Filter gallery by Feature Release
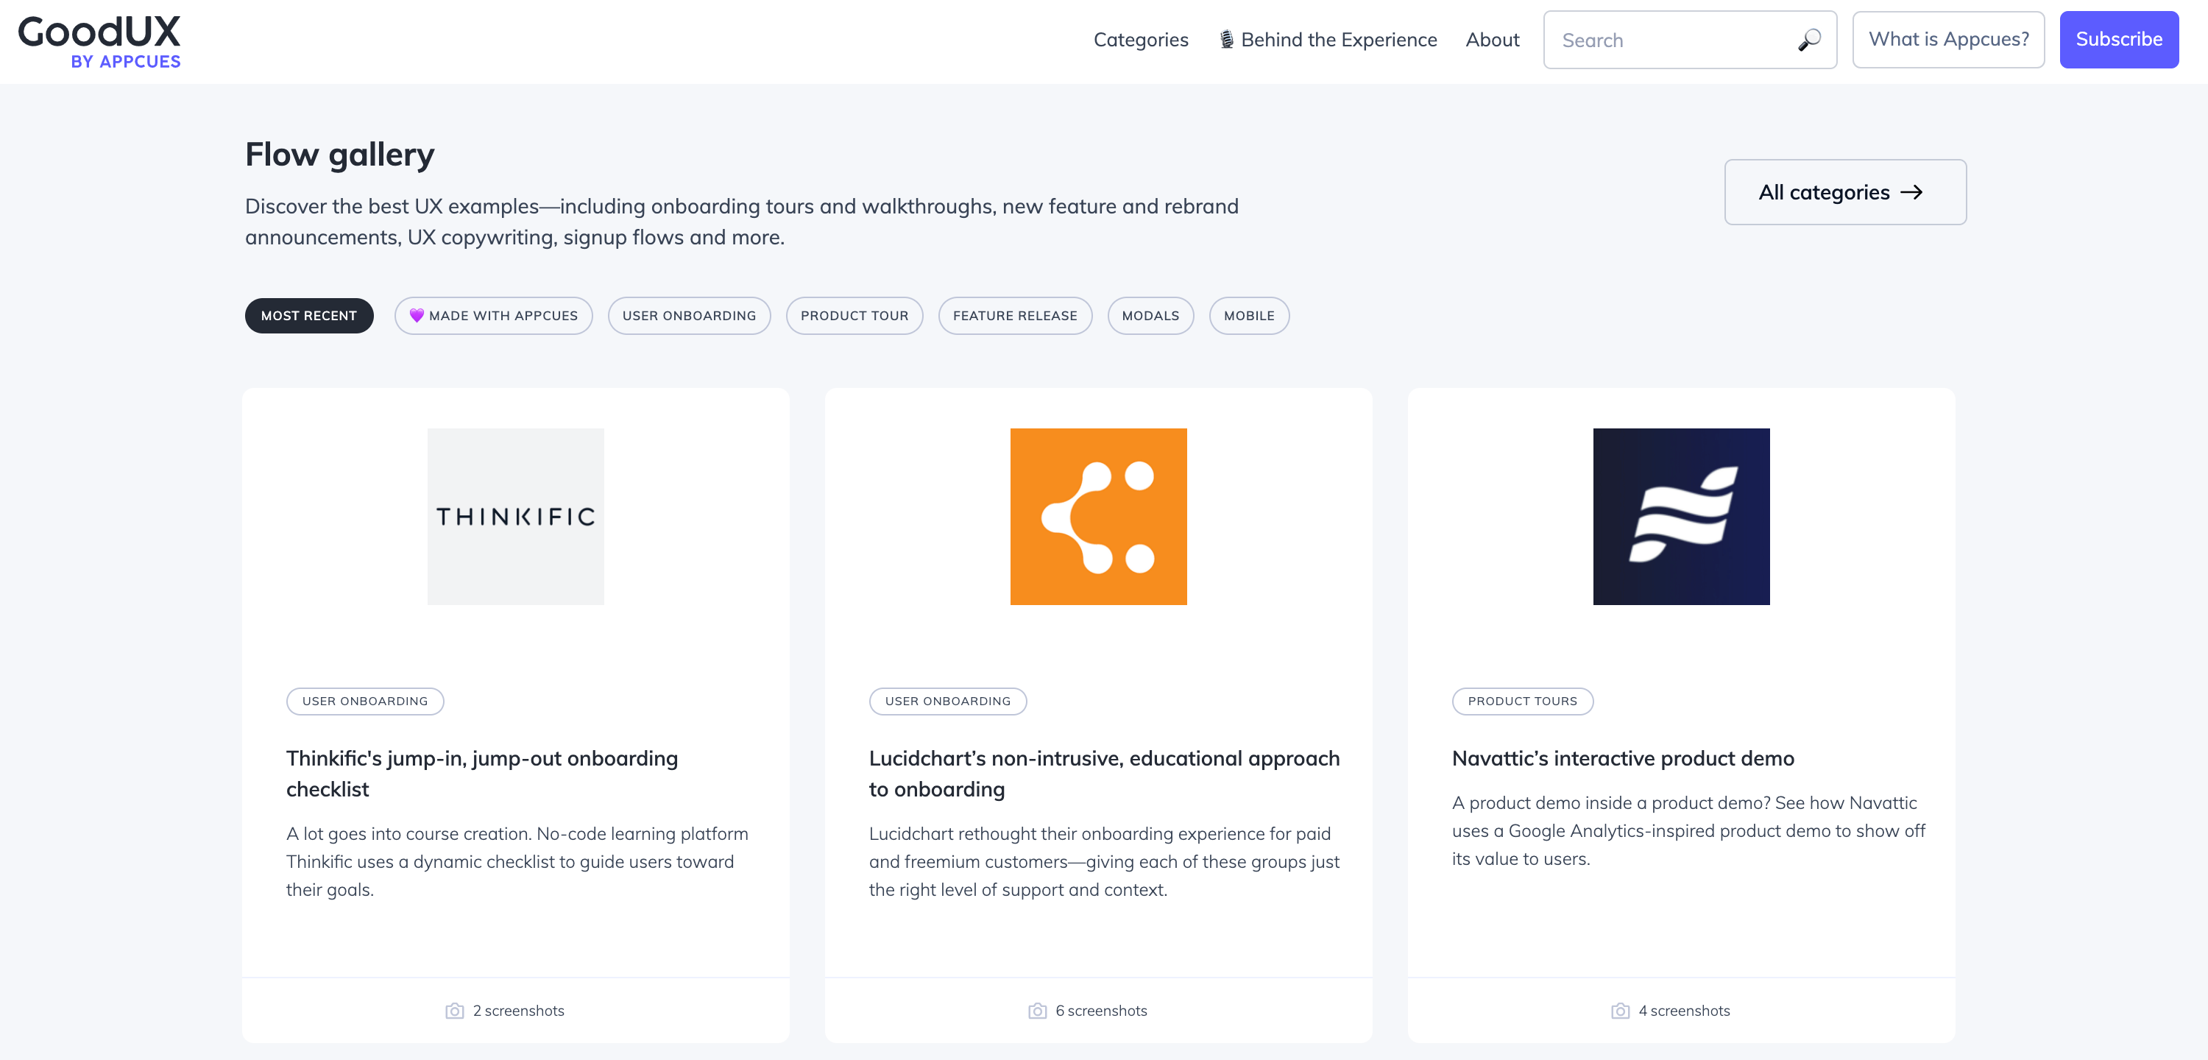This screenshot has height=1060, width=2208. 1015,316
